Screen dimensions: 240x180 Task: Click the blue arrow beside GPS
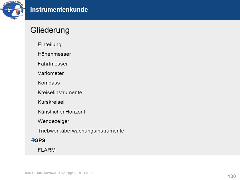point(32,140)
